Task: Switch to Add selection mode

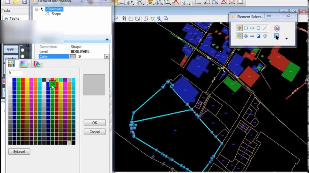Action: 246,36
